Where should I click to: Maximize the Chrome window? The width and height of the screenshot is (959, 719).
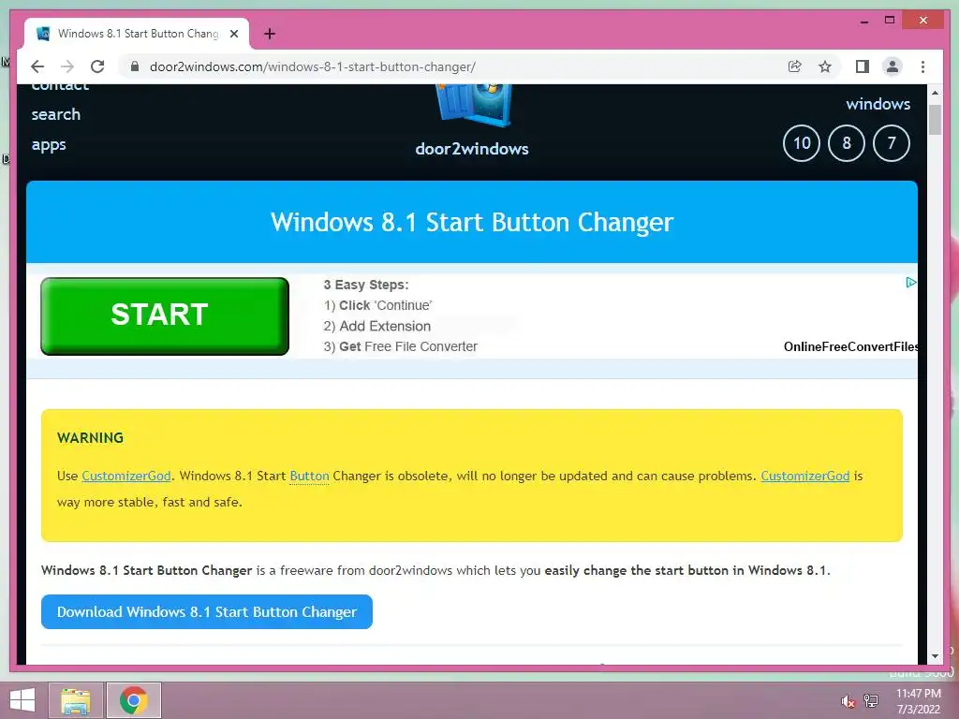[x=890, y=21]
